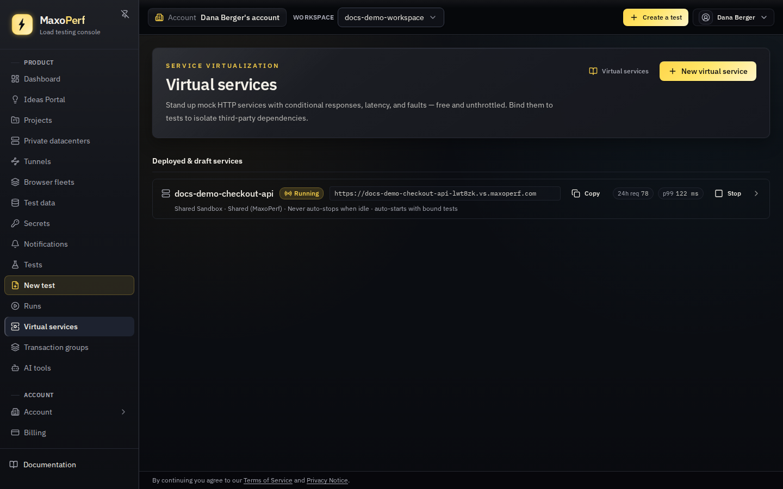Click the Private datacenters server icon

15,141
